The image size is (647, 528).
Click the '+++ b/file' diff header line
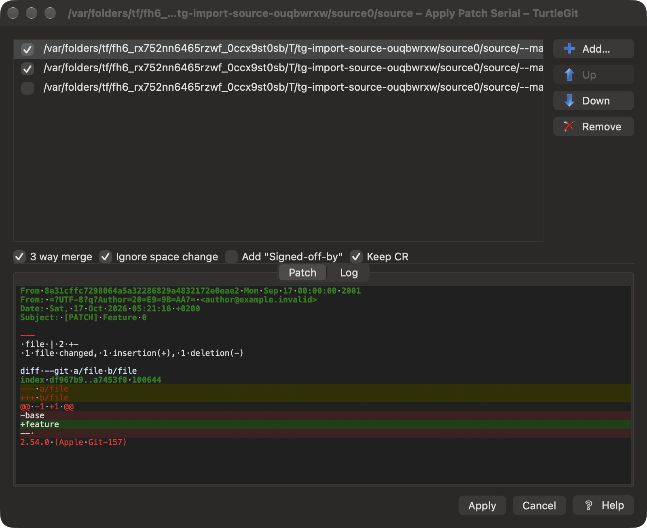click(44, 398)
